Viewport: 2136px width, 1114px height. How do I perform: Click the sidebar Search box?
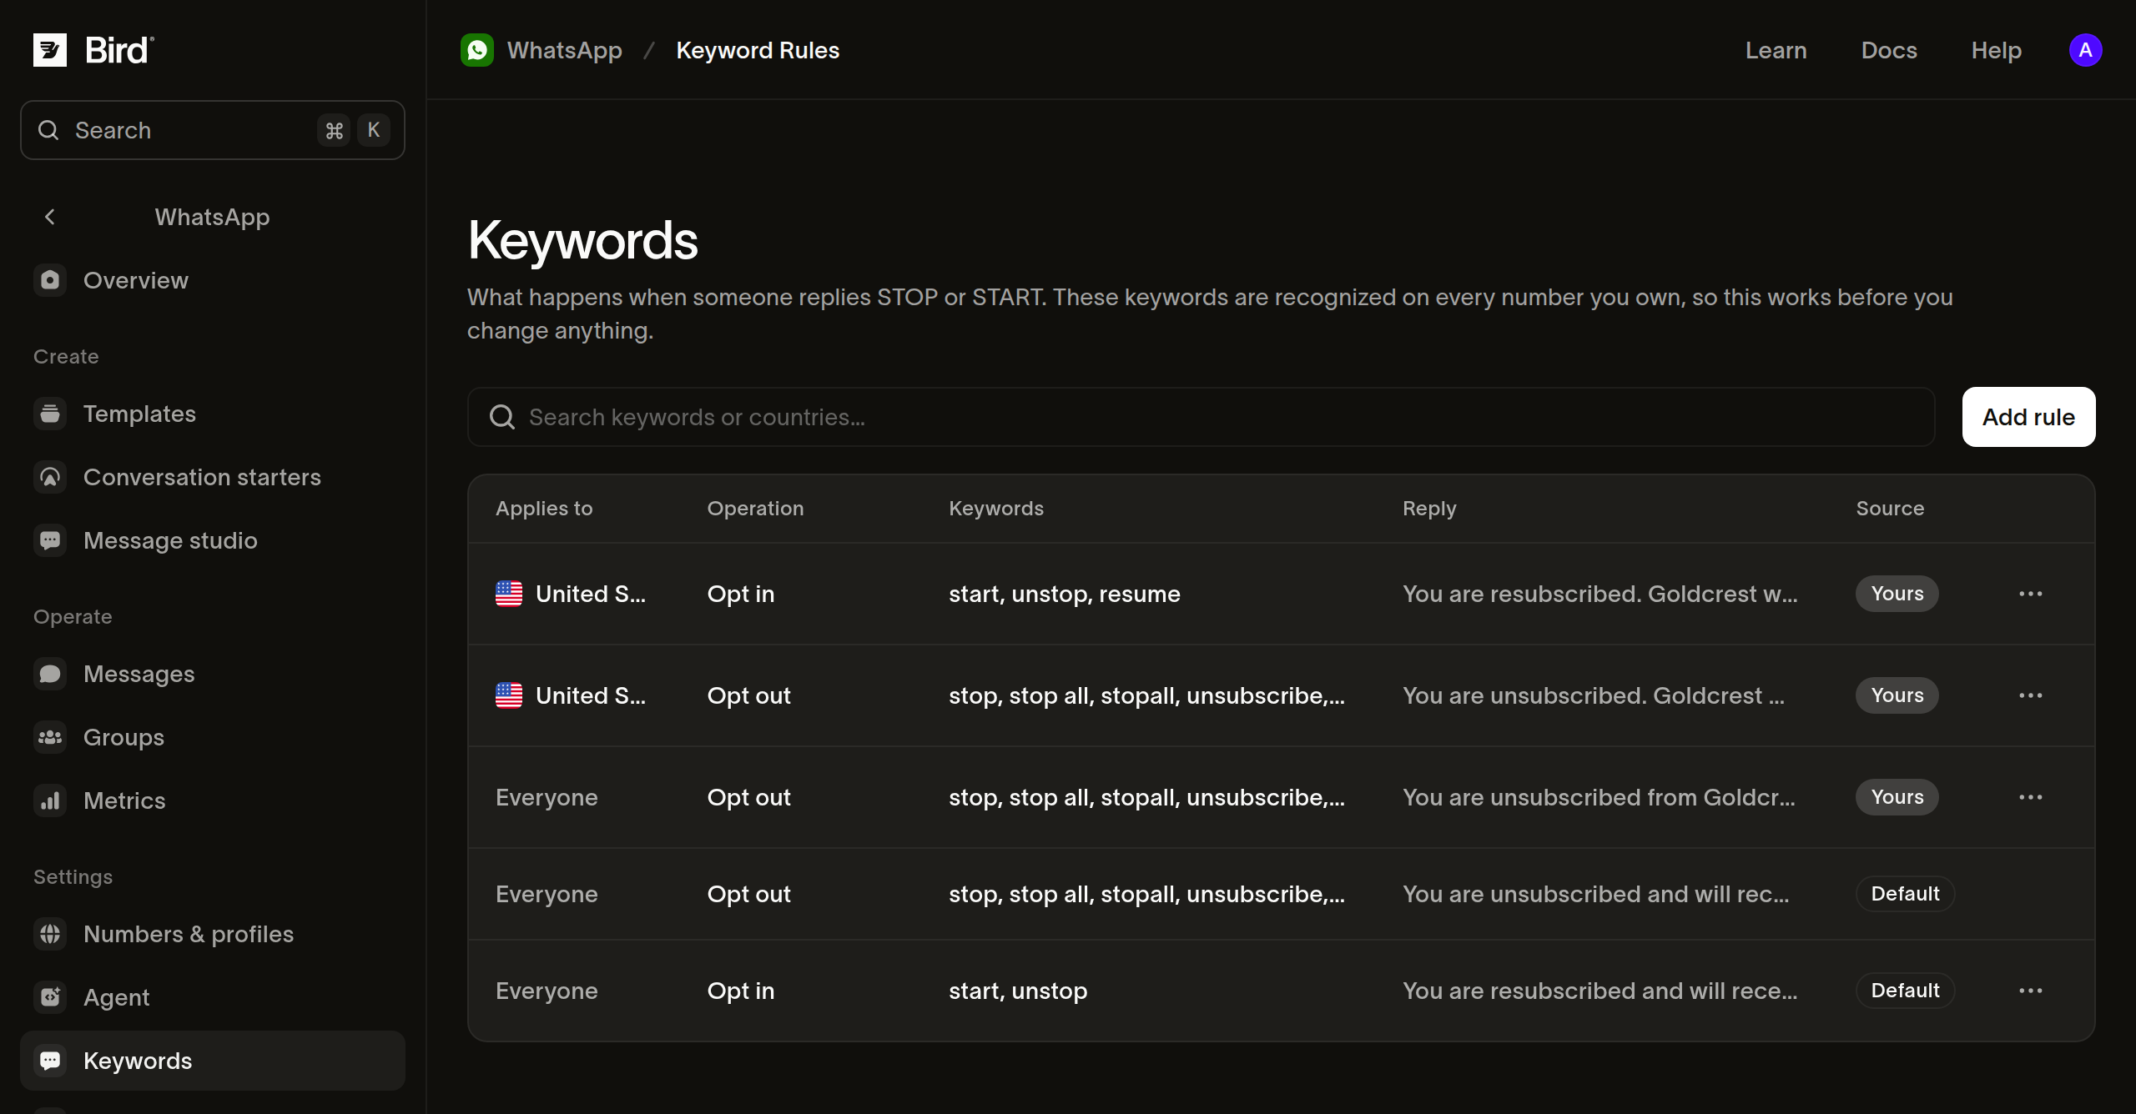(x=213, y=130)
